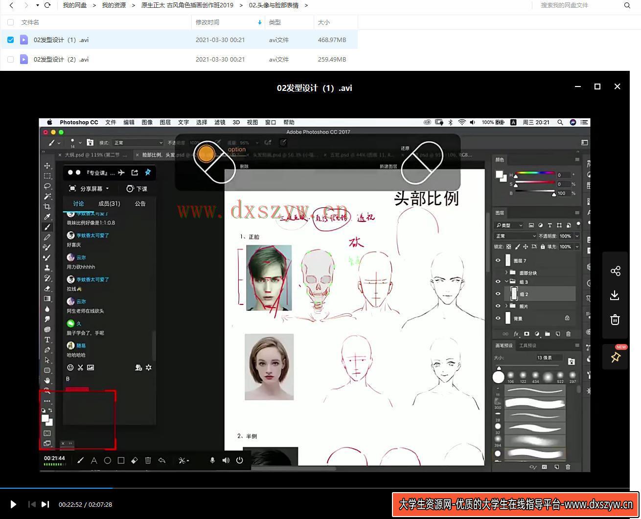The height and width of the screenshot is (519, 641).
Task: Open 原生正太 古风角色插画创作班2019 breadcrumb folder
Action: tap(187, 5)
